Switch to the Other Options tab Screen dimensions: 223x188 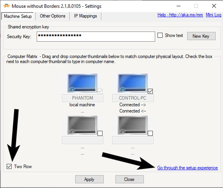[53, 16]
